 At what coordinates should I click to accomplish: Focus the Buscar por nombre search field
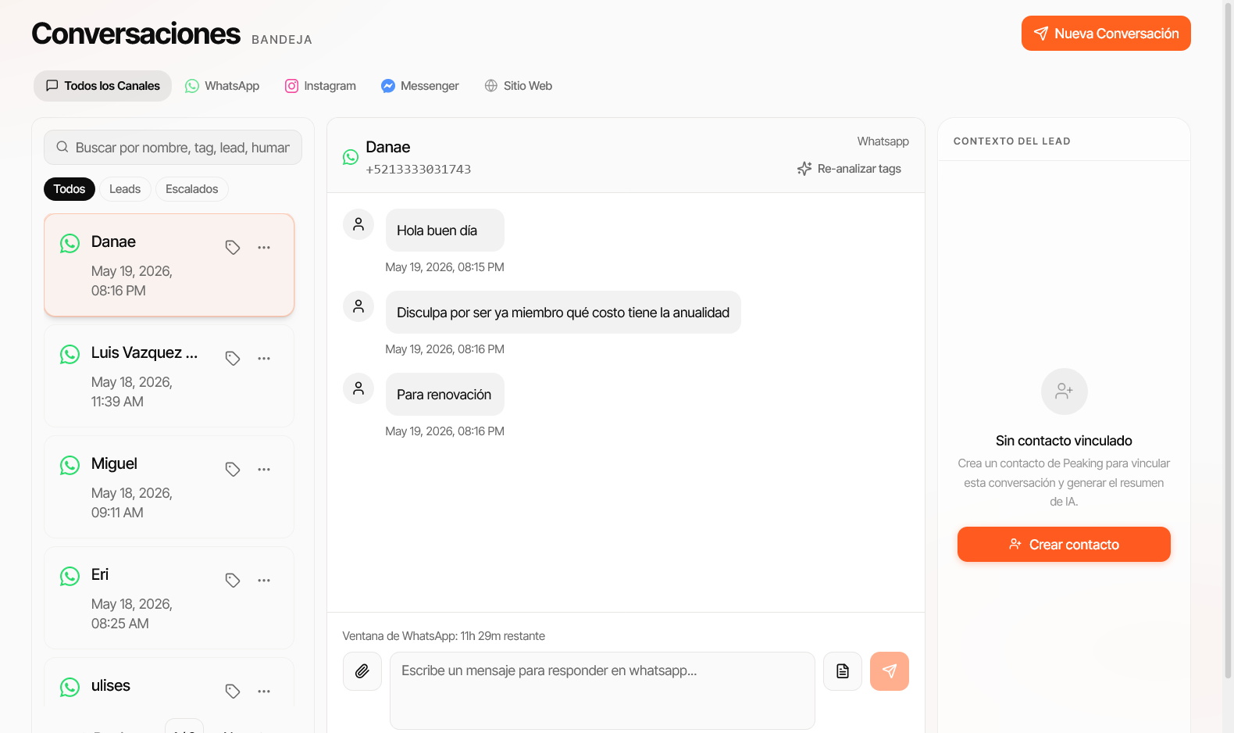(x=173, y=148)
